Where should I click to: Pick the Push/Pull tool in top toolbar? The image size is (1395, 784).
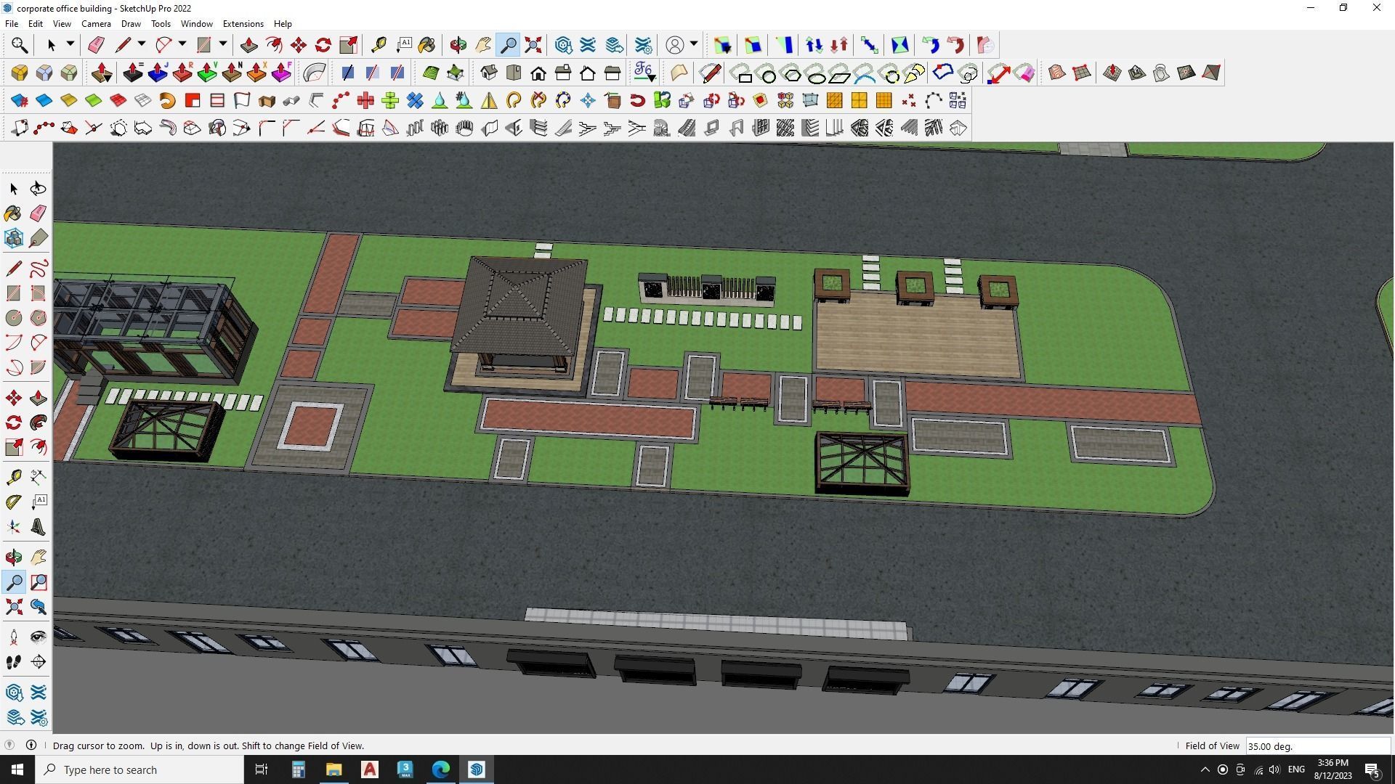pyautogui.click(x=249, y=45)
